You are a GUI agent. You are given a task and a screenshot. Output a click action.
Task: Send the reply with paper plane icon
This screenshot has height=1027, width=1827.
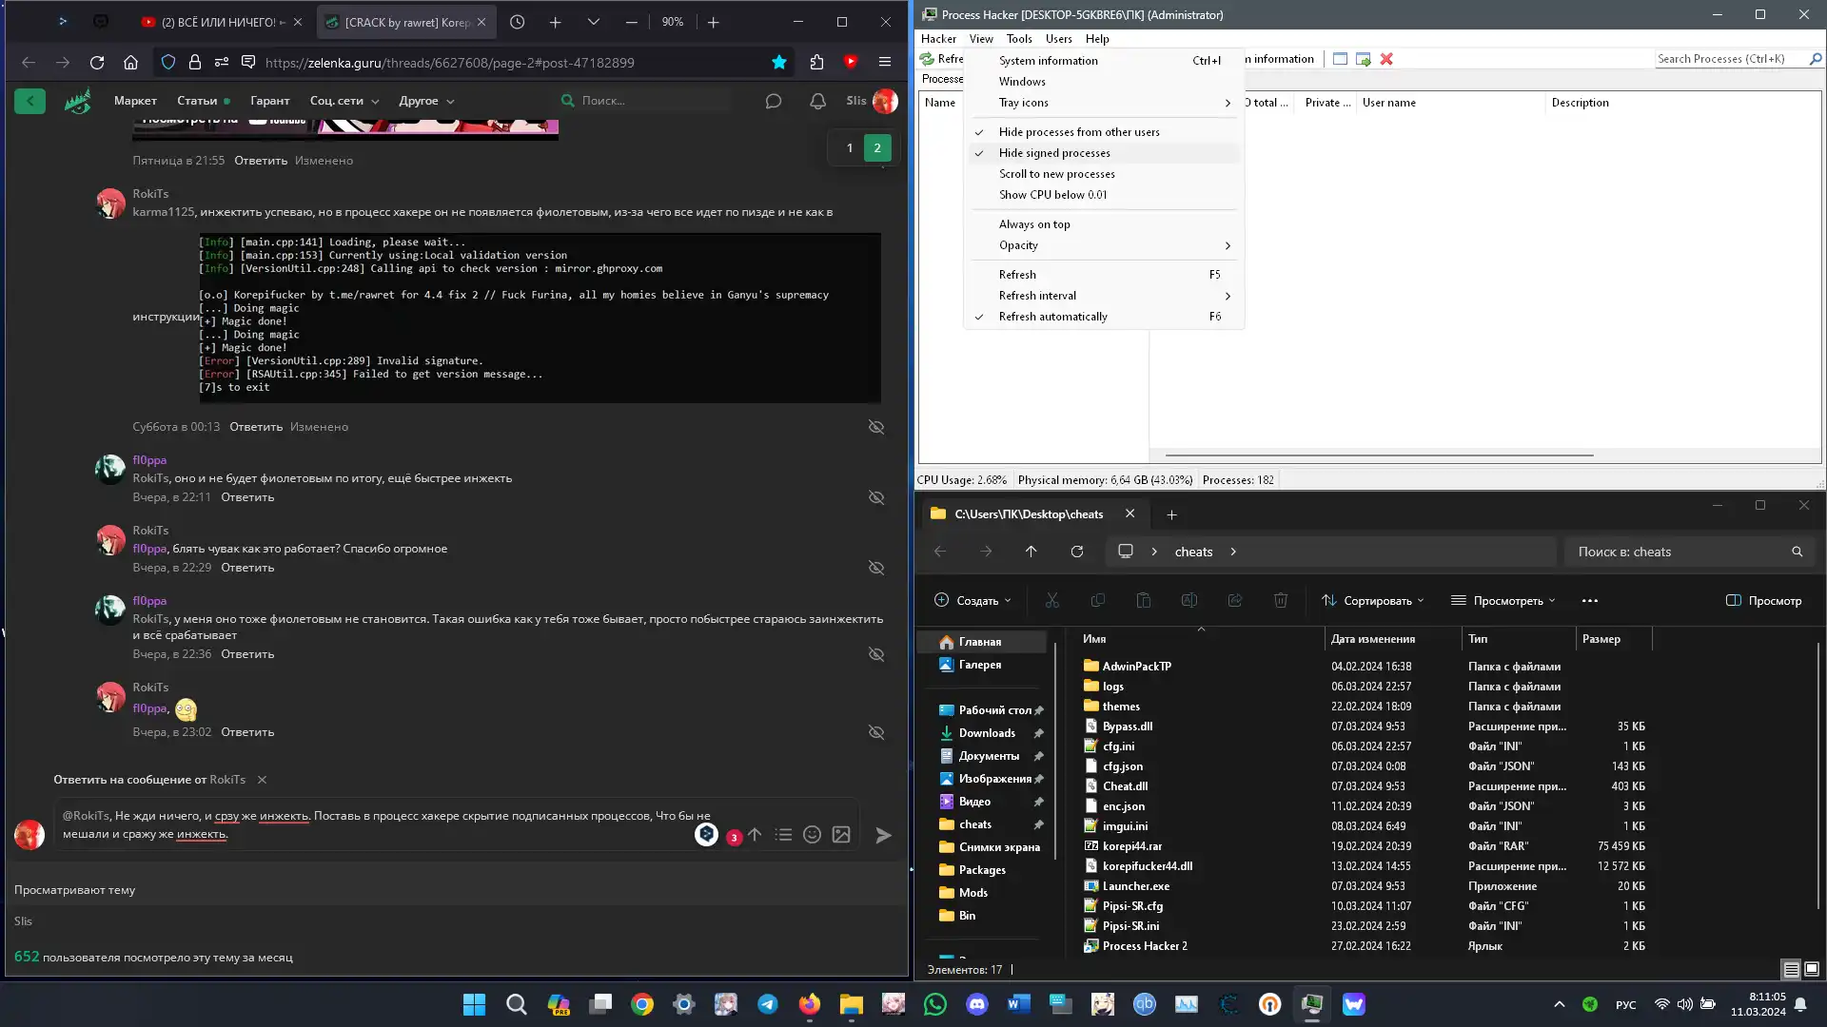click(x=883, y=835)
